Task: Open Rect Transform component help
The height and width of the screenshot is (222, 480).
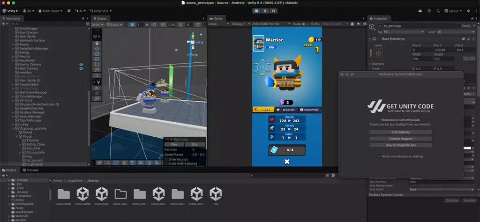Action: point(464,39)
